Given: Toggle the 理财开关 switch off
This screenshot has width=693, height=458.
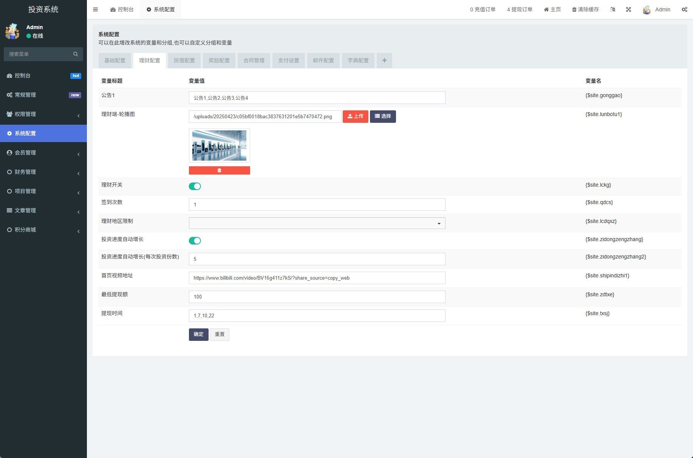Looking at the screenshot, I should pos(195,186).
